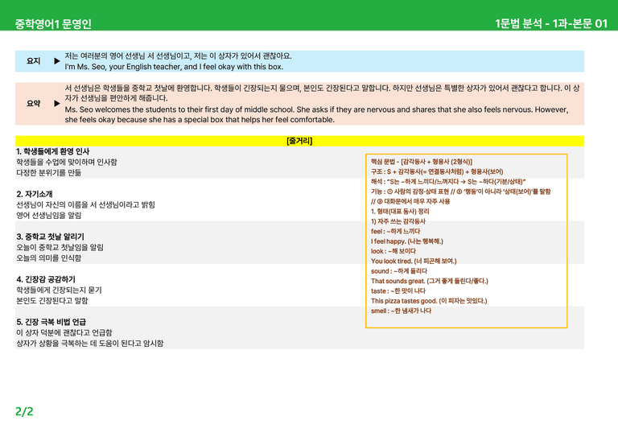The image size is (618, 437).
Task: Click the line starting 해석 : in grammar box
Action: (448, 181)
